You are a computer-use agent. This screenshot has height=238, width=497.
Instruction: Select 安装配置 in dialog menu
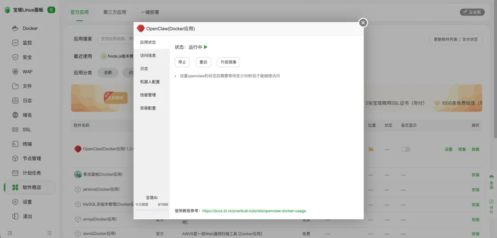(151, 108)
